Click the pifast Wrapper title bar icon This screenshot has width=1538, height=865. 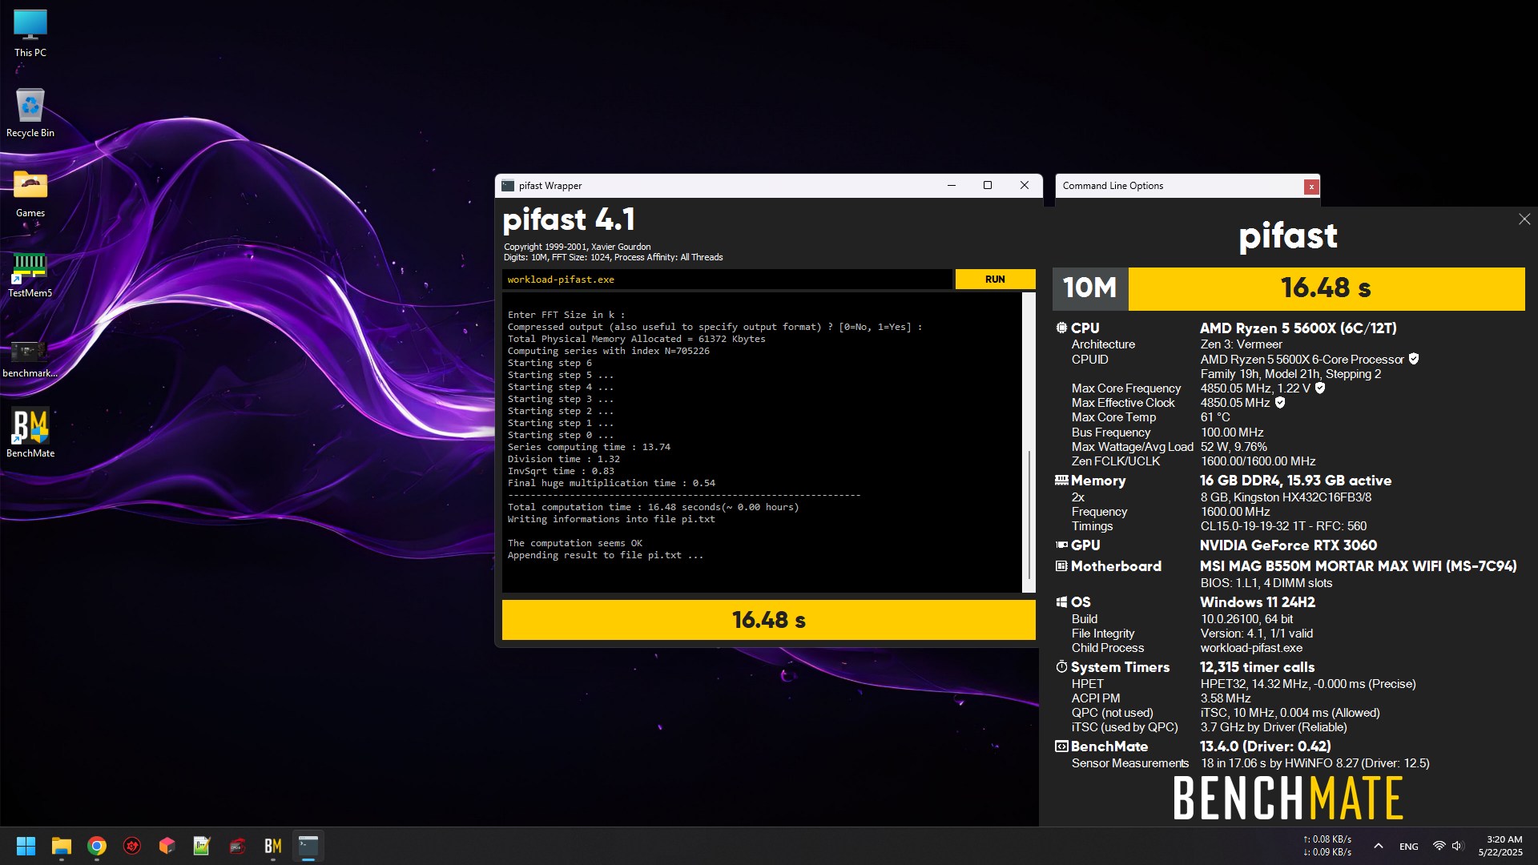[x=508, y=186]
